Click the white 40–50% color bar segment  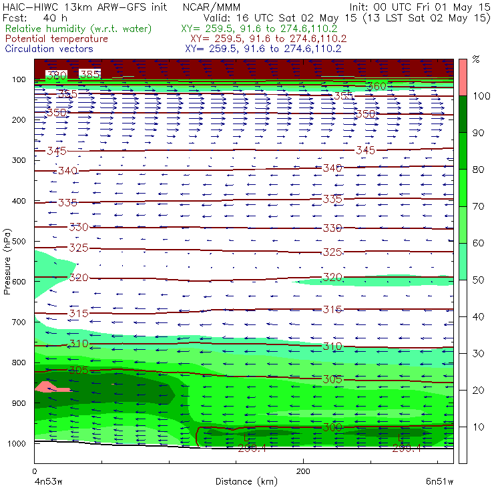(463, 298)
